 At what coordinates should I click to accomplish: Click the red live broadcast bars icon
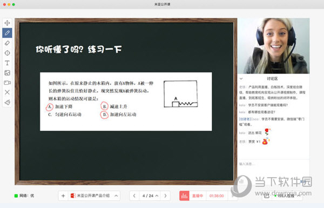pos(184,196)
